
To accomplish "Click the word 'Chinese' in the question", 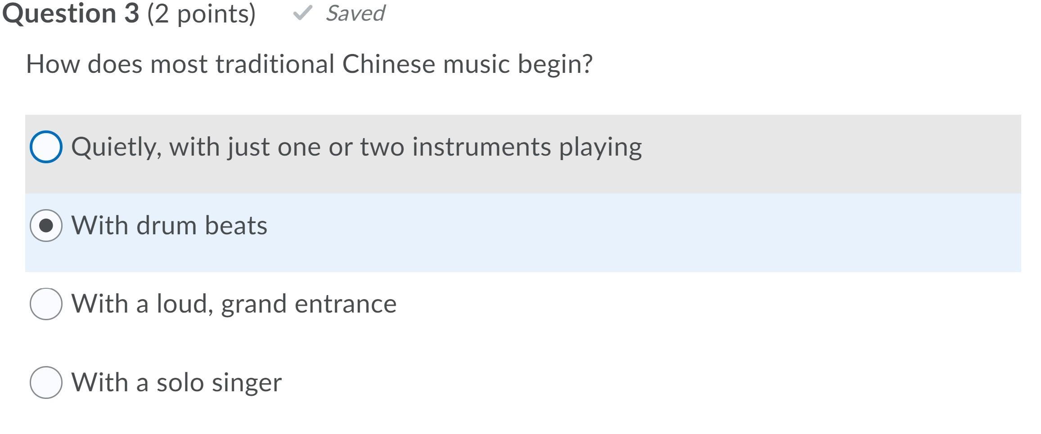I will pyautogui.click(x=388, y=64).
